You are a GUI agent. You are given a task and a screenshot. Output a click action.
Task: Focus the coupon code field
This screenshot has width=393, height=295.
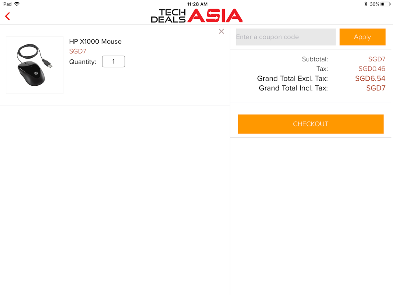point(286,37)
